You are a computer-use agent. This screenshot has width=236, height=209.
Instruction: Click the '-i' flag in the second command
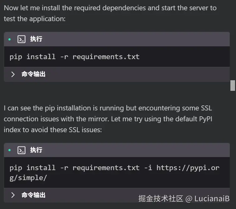pos(148,168)
